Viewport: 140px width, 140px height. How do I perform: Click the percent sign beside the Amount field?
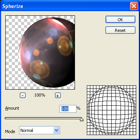tap(78, 108)
